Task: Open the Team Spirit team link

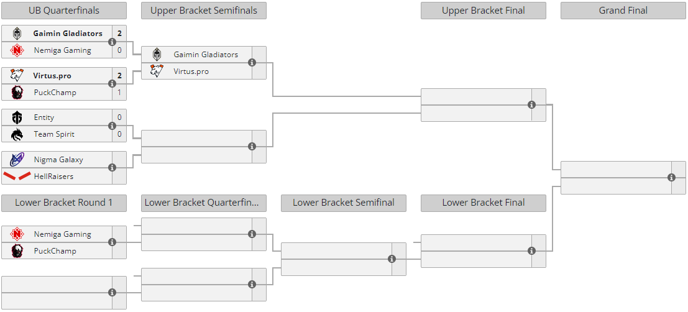Action: point(54,134)
